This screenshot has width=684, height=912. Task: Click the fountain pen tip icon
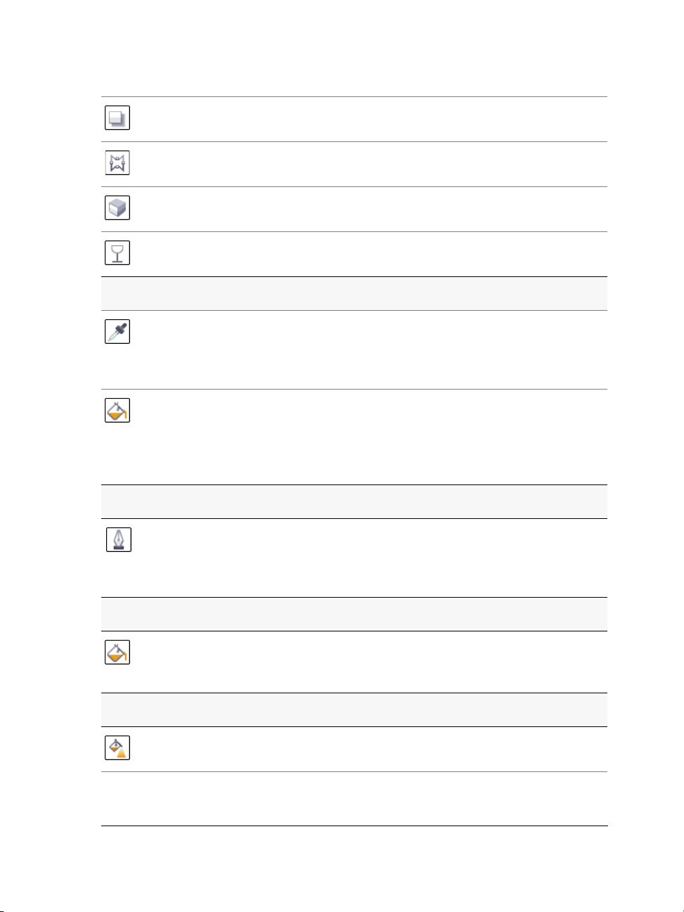pyautogui.click(x=118, y=539)
